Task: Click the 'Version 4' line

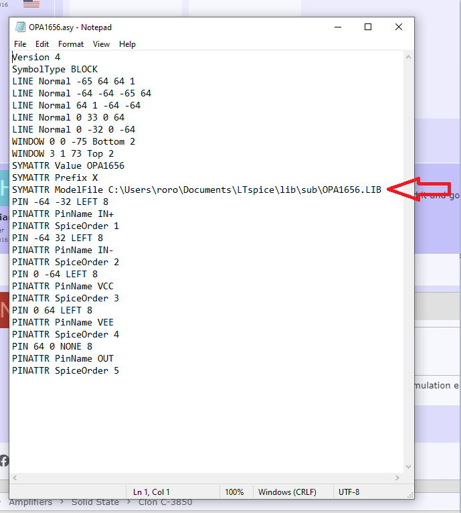Action: point(36,57)
